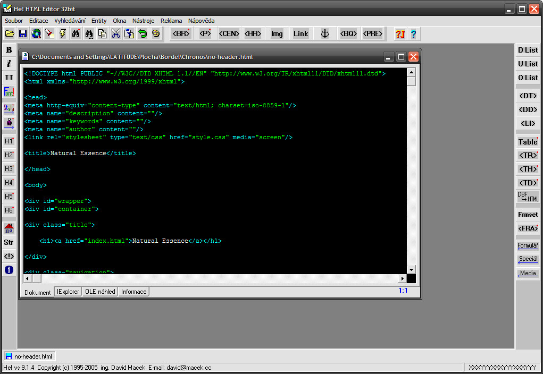Click the Link toolbar button
This screenshot has width=543, height=374.
click(x=300, y=33)
